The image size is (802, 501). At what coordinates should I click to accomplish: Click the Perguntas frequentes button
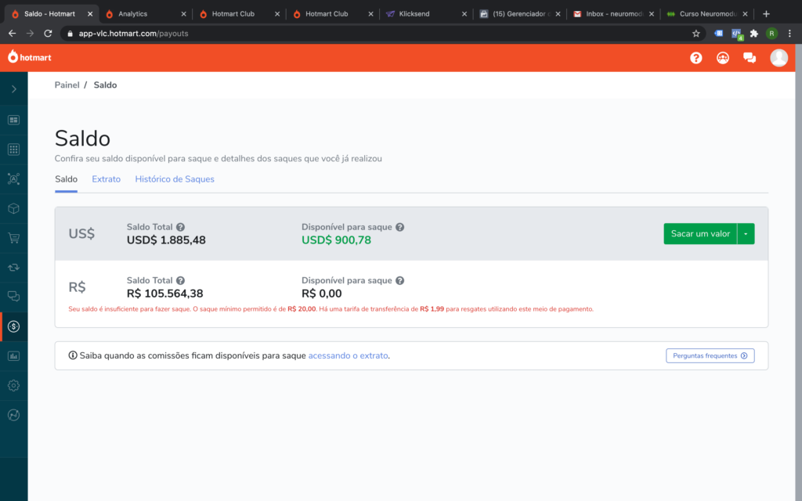[x=710, y=355]
